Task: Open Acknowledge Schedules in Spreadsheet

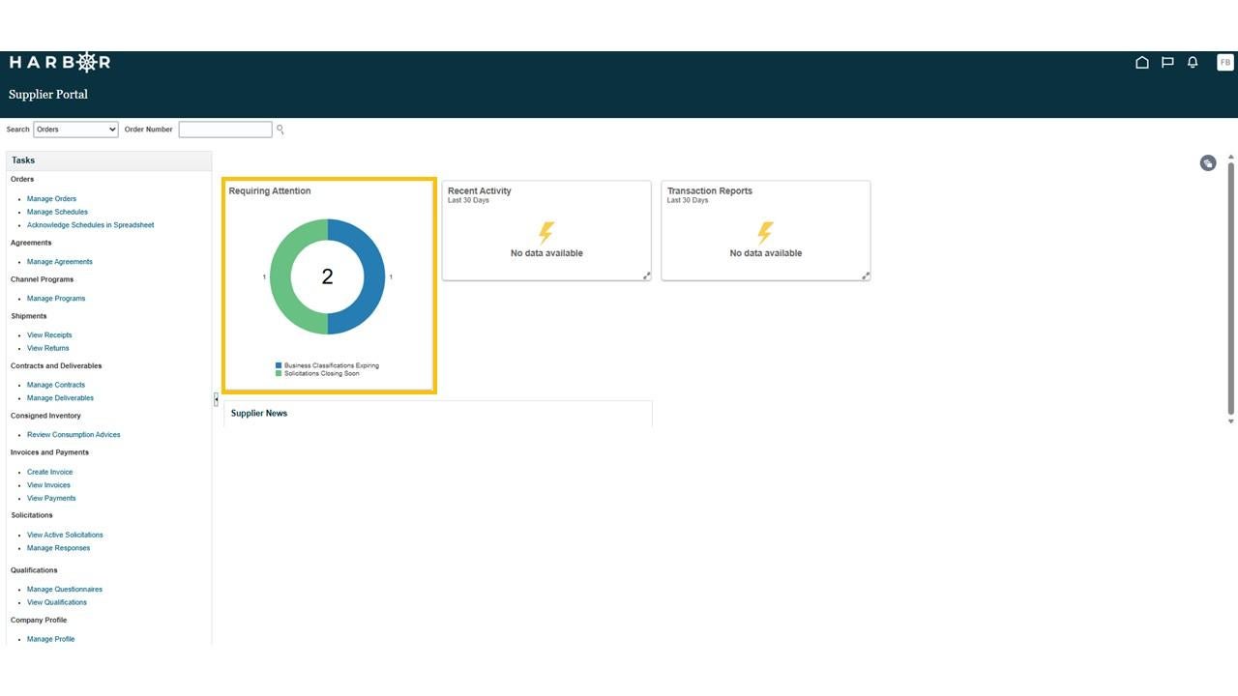Action: click(90, 225)
